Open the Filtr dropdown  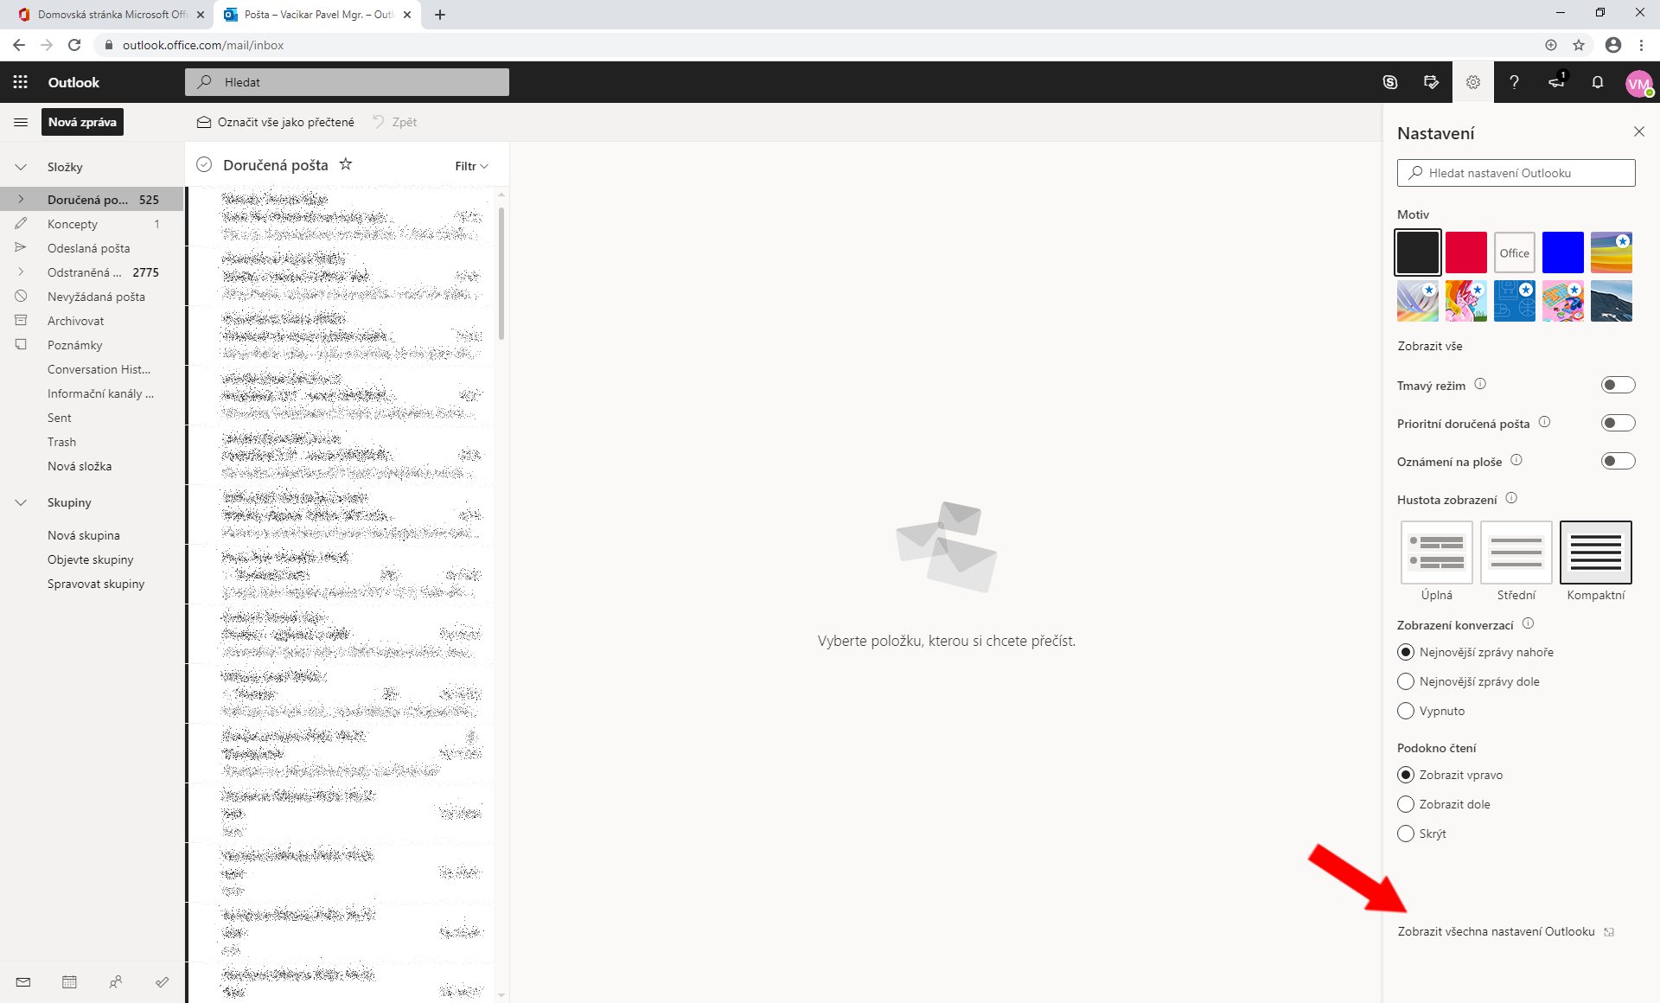point(471,166)
